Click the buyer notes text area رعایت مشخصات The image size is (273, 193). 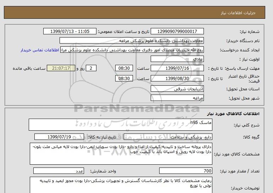coord(121,185)
